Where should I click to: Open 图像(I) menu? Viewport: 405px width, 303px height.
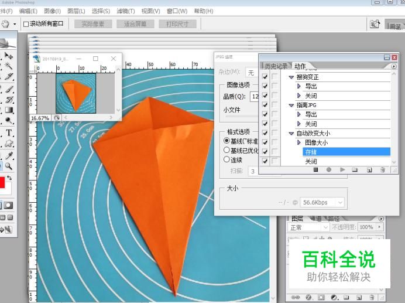click(53, 11)
